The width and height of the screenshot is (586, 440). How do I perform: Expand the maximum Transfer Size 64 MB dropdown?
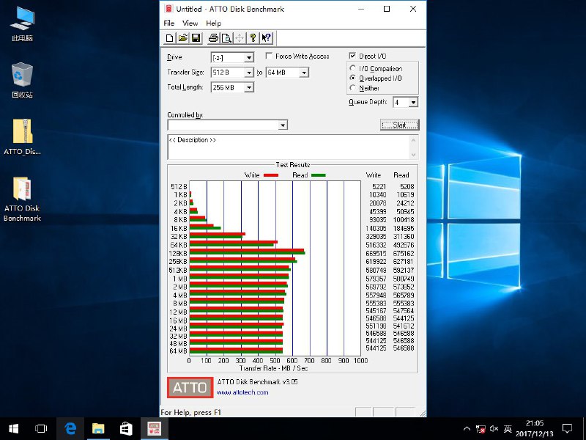[x=304, y=73]
